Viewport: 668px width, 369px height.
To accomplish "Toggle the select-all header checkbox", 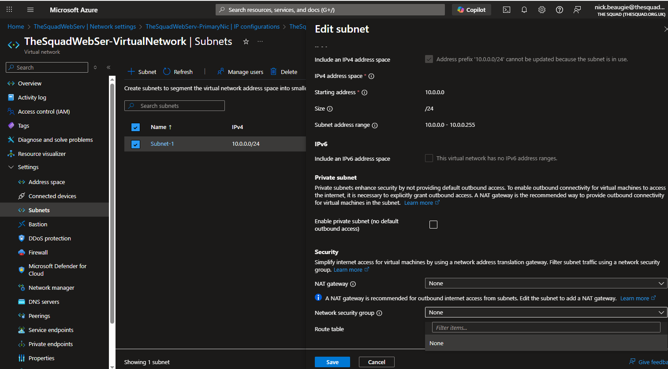I will (x=135, y=127).
